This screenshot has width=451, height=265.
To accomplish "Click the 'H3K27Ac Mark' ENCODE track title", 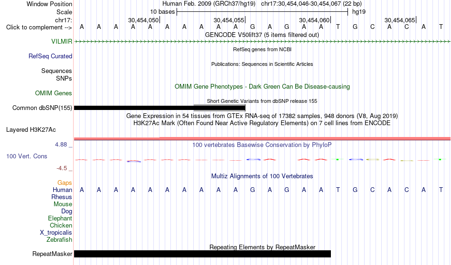I will 262,123.
